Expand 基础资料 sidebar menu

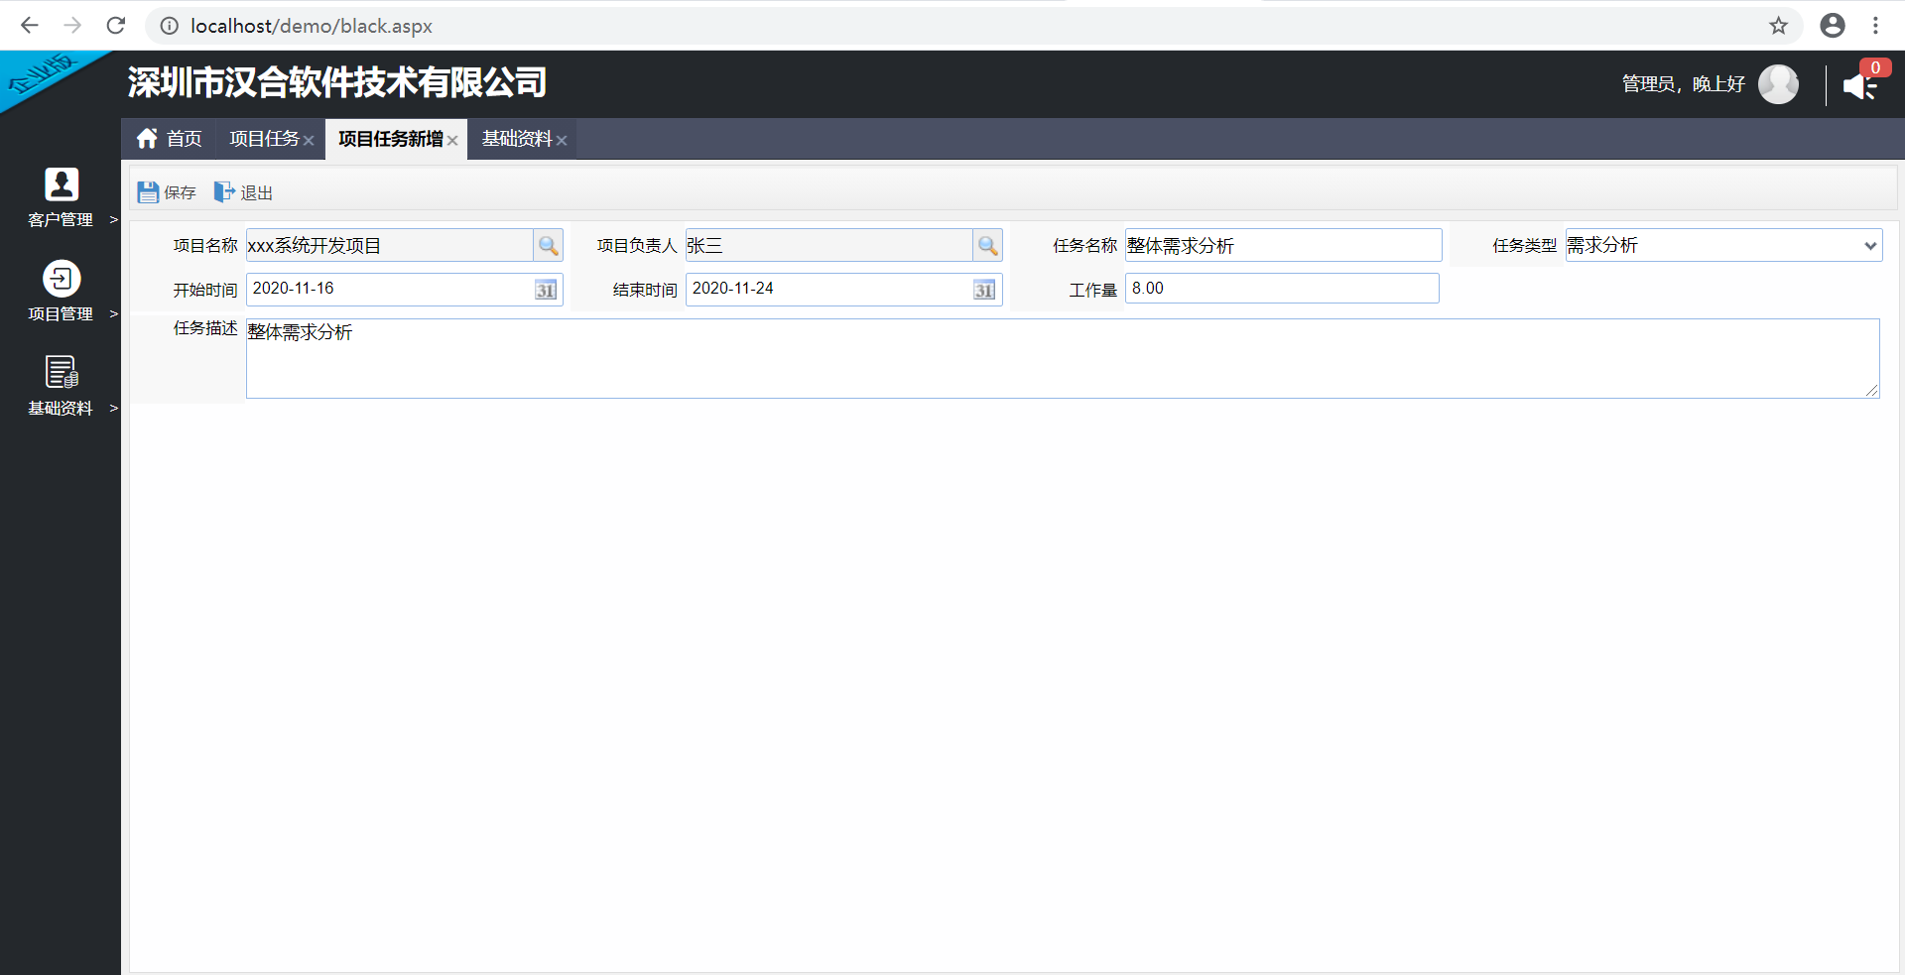click(x=62, y=386)
